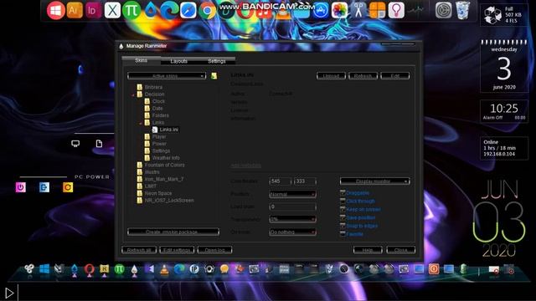Click the play triangle at bottom left

(x=9, y=293)
